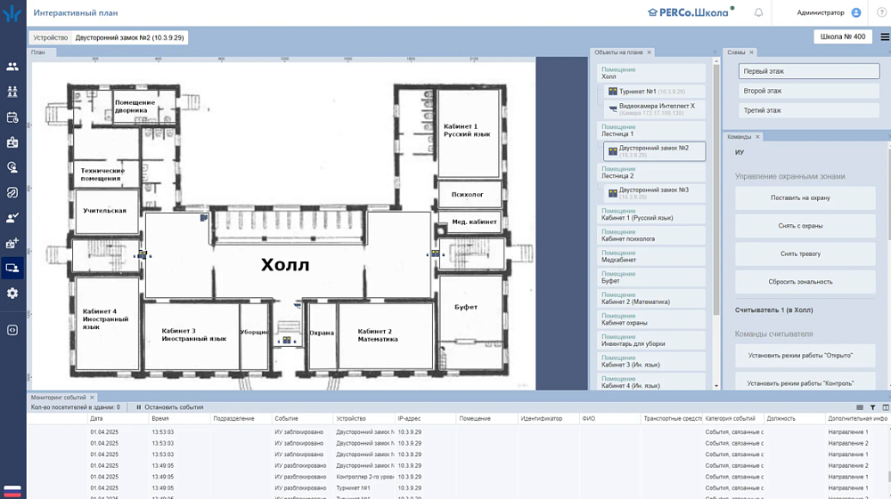Close the Команды panel tab
891x499 pixels.
[x=757, y=137]
